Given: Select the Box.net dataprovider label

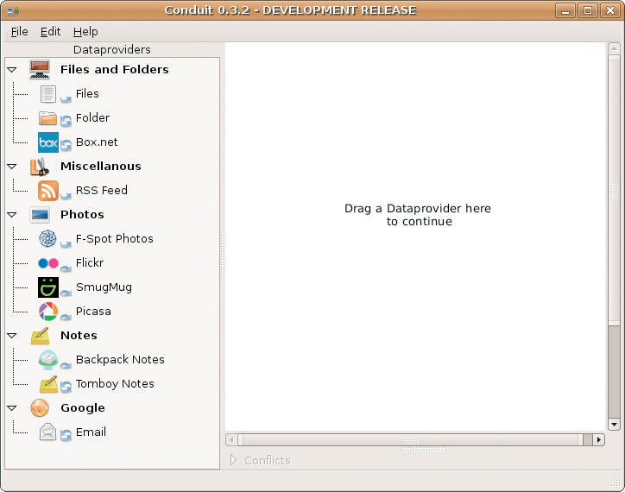Looking at the screenshot, I should (97, 142).
